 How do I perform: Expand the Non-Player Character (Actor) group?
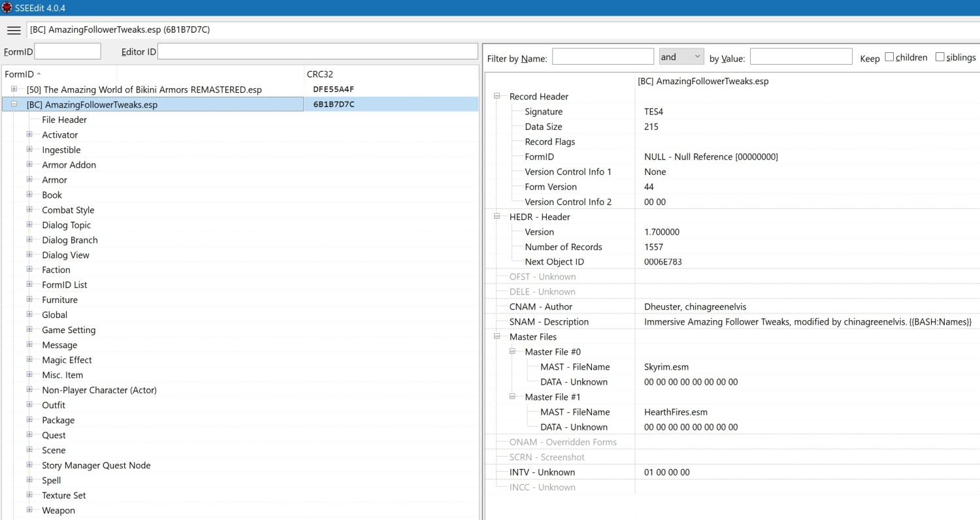[x=29, y=389]
